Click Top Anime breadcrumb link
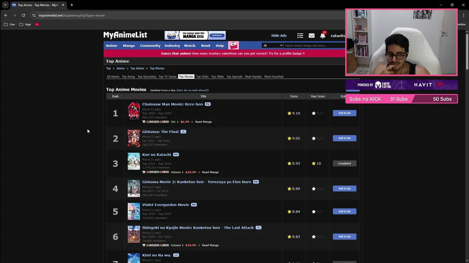The height and width of the screenshot is (263, 469). click(x=137, y=68)
